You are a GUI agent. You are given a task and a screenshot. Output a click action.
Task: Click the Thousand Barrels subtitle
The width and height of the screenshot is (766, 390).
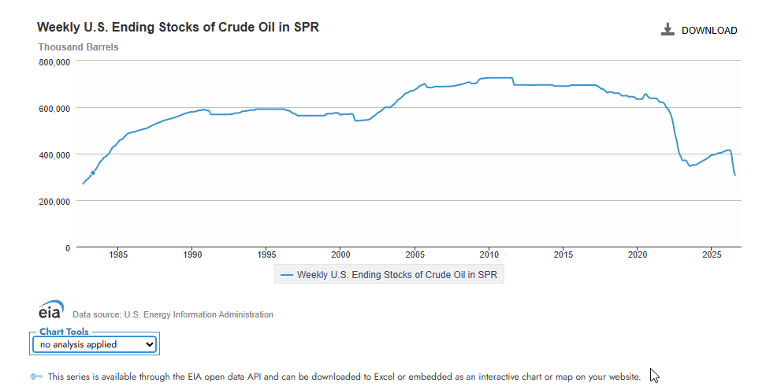coord(78,46)
